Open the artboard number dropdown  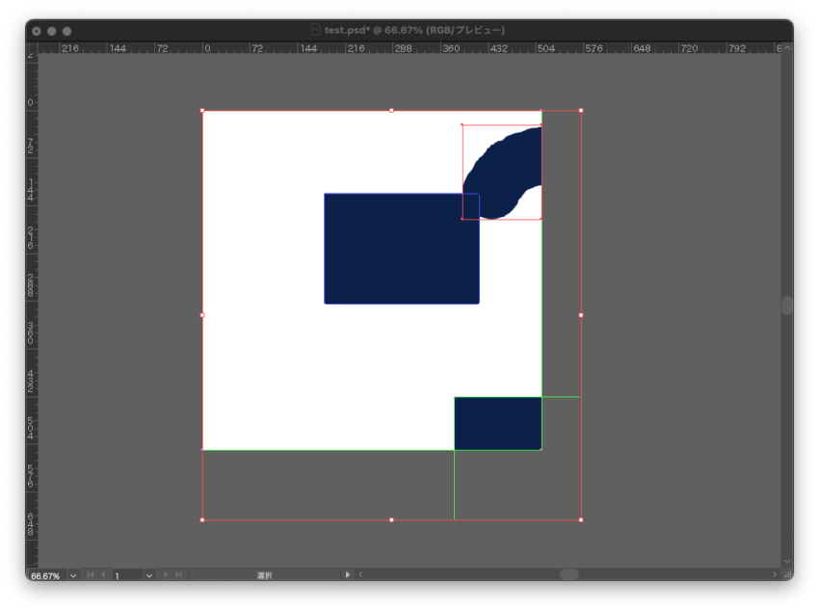[149, 574]
